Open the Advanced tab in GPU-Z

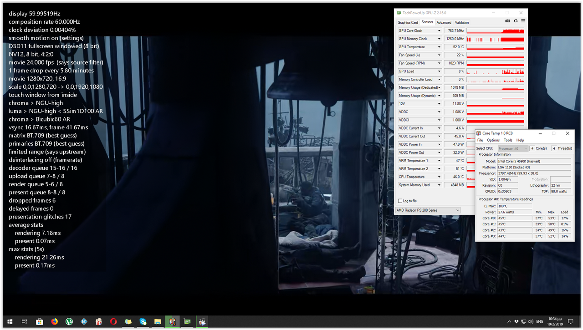[x=444, y=22]
